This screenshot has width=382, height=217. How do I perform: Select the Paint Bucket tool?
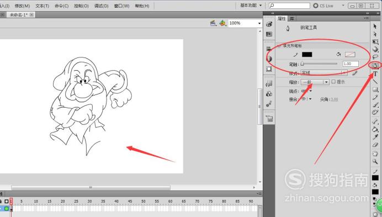click(x=375, y=129)
